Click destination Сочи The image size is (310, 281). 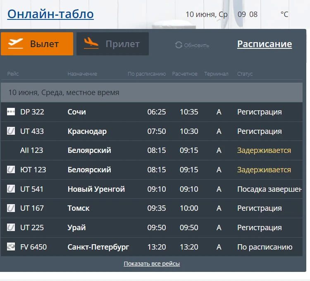pos(77,112)
